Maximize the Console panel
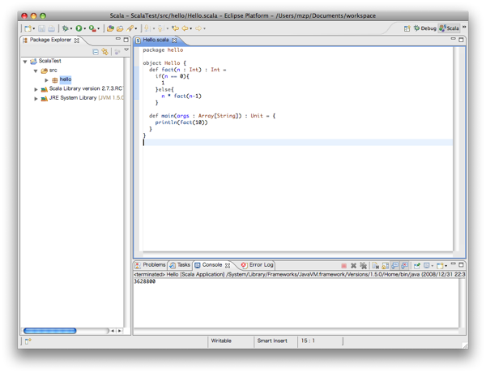This screenshot has width=486, height=373. click(x=461, y=264)
